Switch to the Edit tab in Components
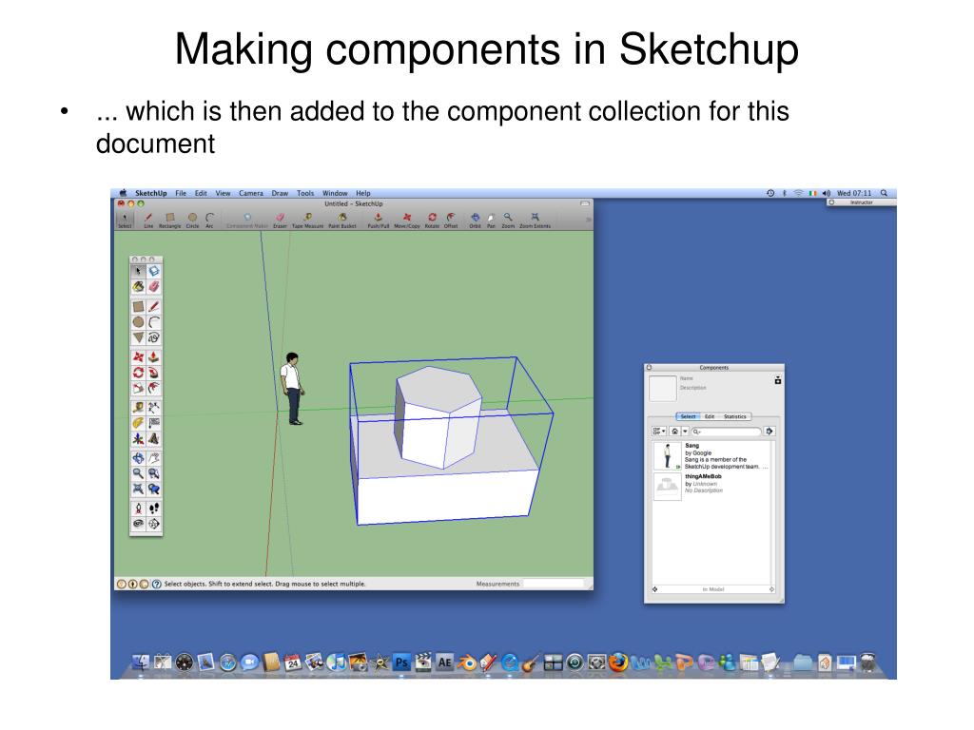This screenshot has width=974, height=730. point(710,416)
